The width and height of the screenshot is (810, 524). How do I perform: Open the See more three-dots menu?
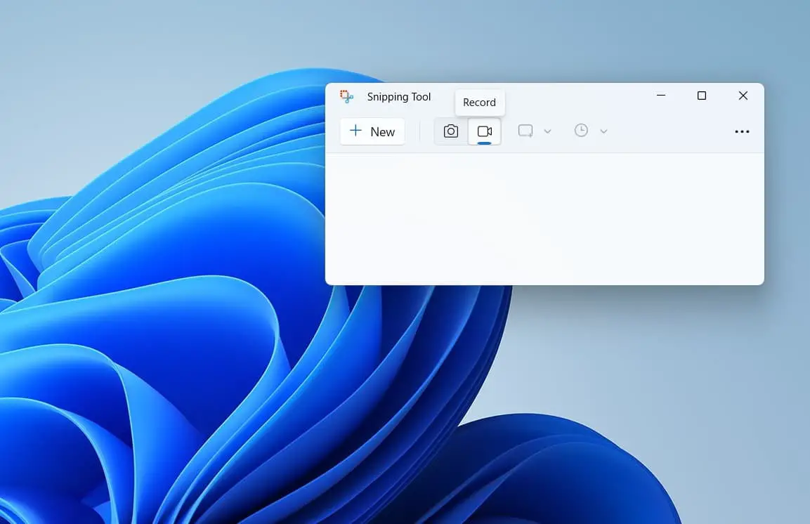742,131
